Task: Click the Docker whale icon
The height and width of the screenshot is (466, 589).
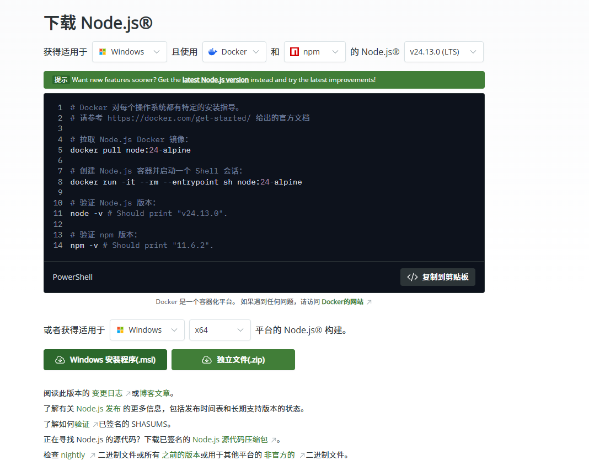Action: coord(213,52)
